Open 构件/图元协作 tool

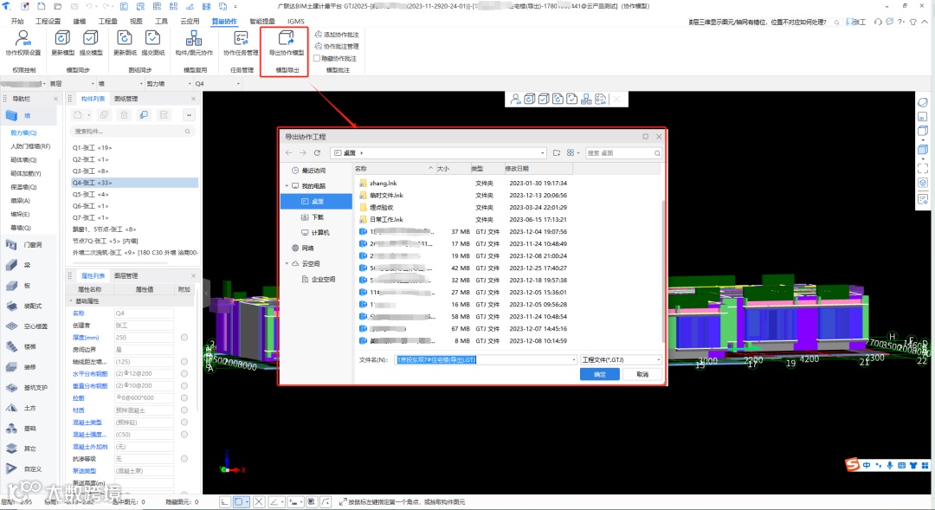[194, 43]
